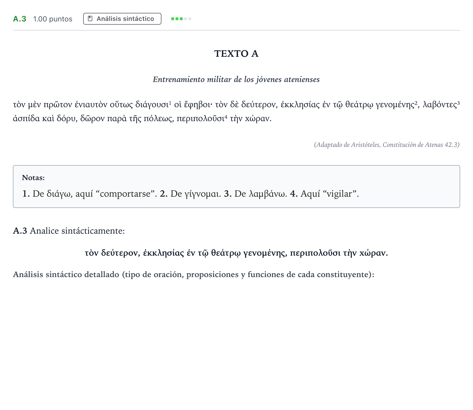Click the Análisis sintáctico detallado prompt line
The width and height of the screenshot is (473, 410).
click(194, 274)
